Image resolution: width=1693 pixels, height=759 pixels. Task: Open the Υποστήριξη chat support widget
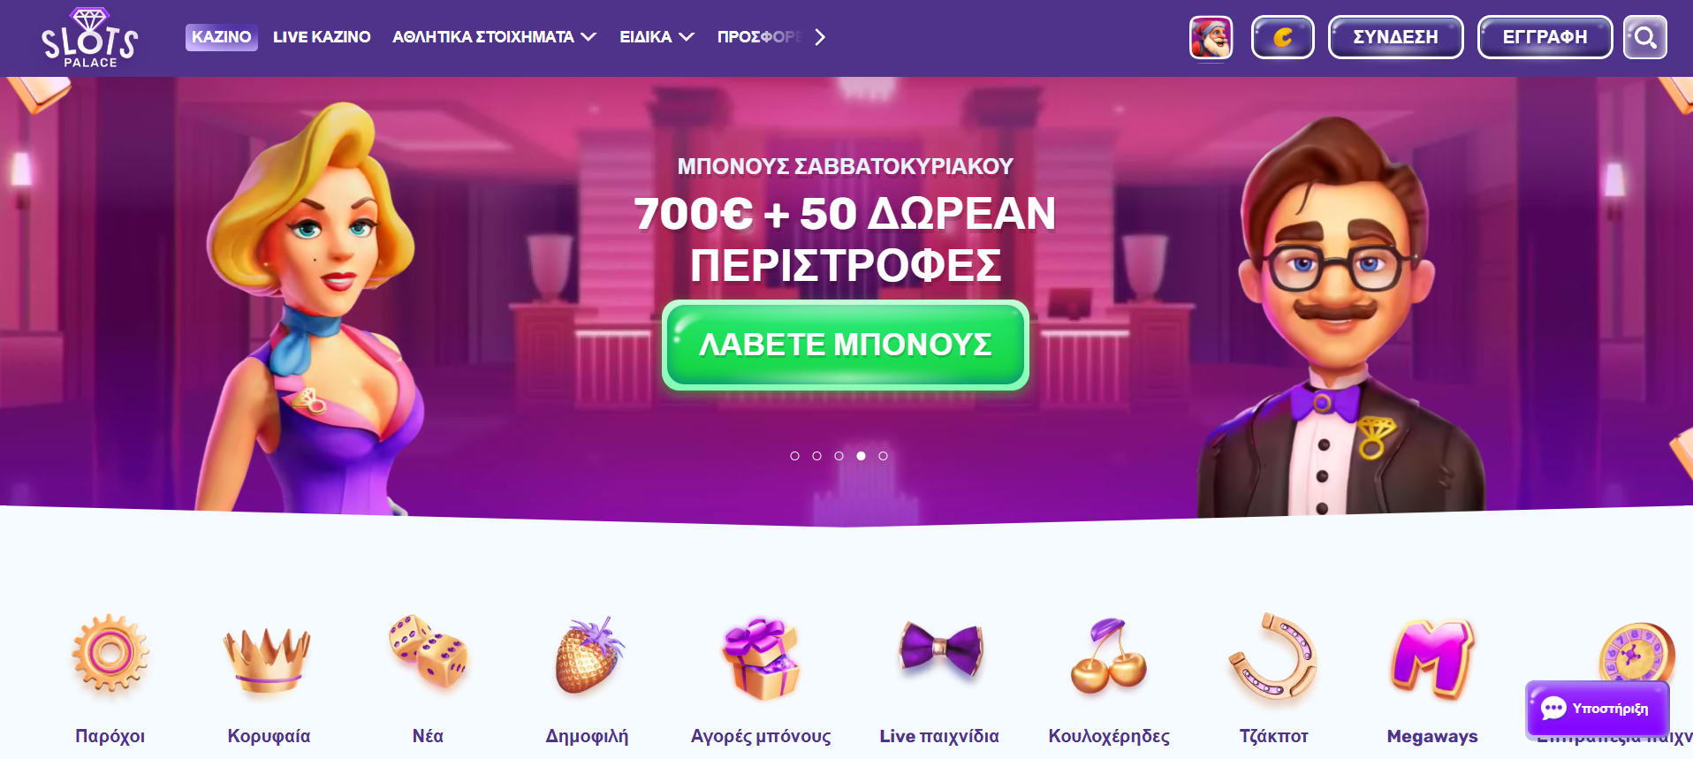1598,709
